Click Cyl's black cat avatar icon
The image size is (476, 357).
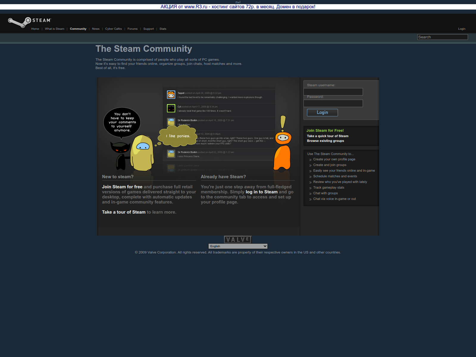point(171,108)
